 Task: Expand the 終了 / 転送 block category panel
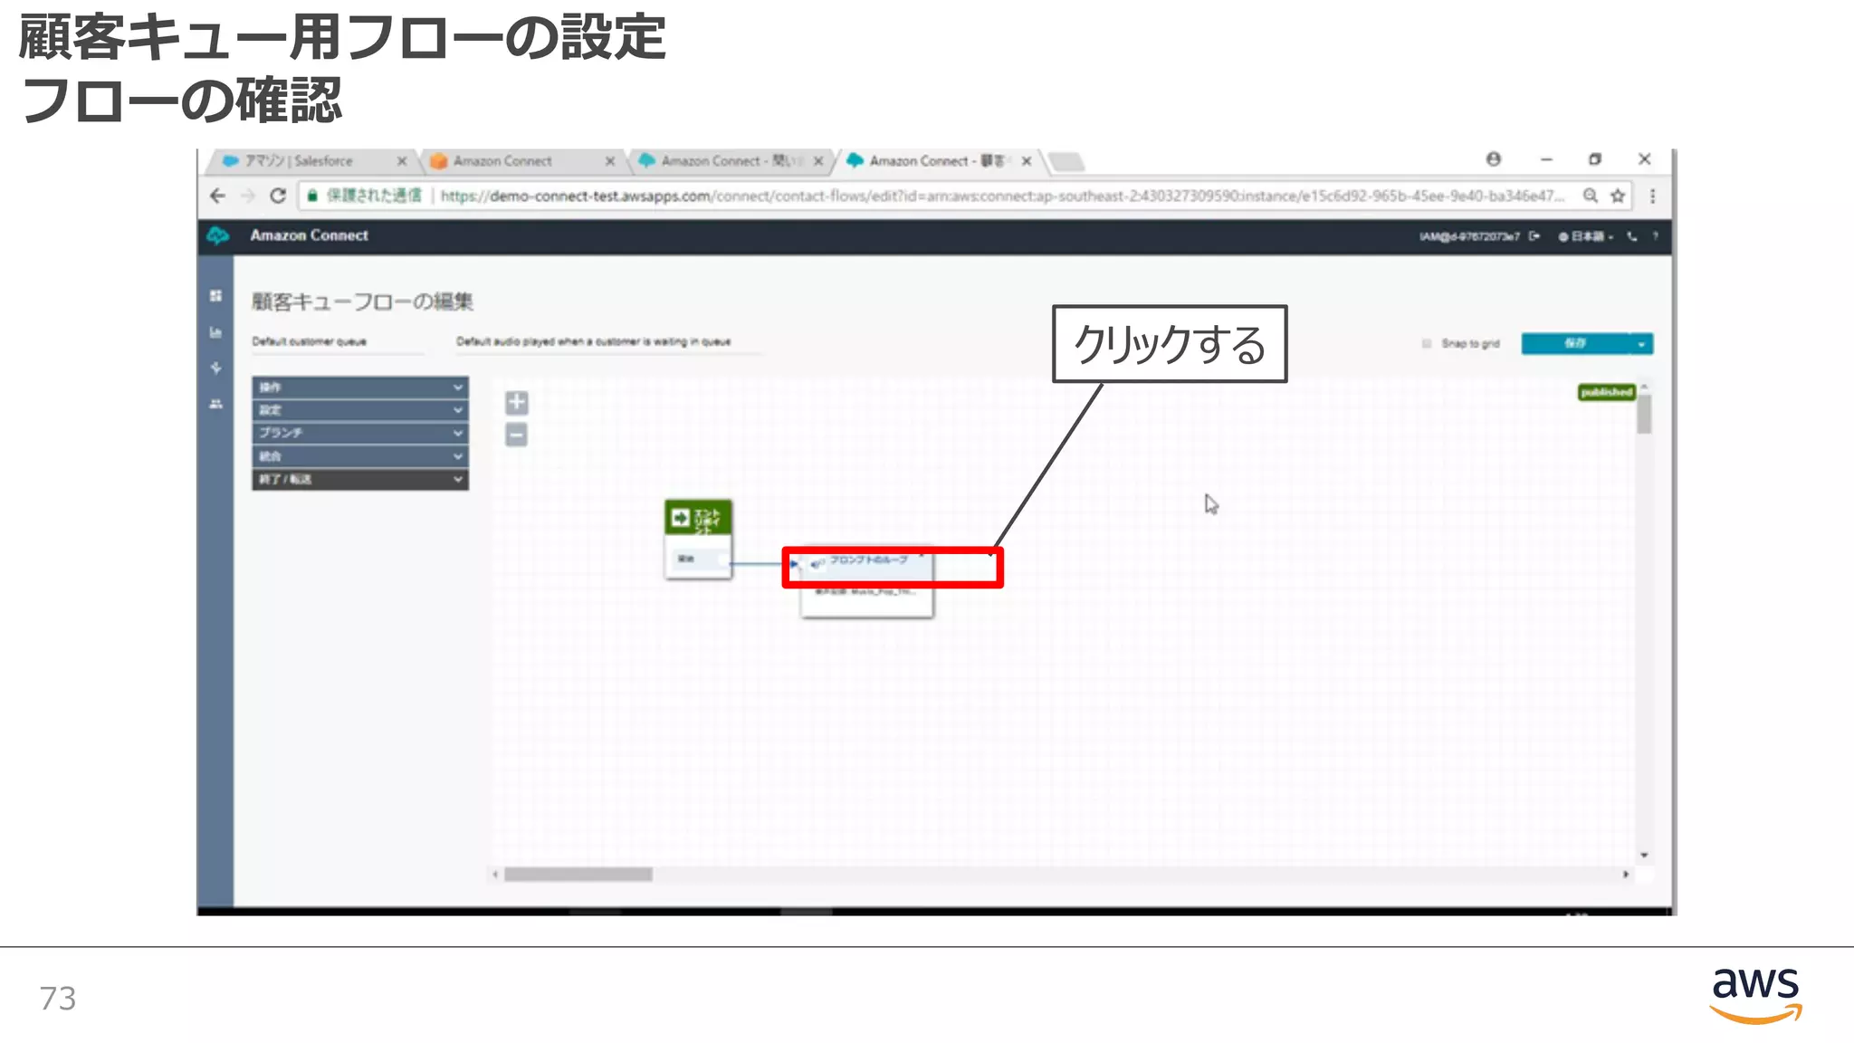click(359, 479)
